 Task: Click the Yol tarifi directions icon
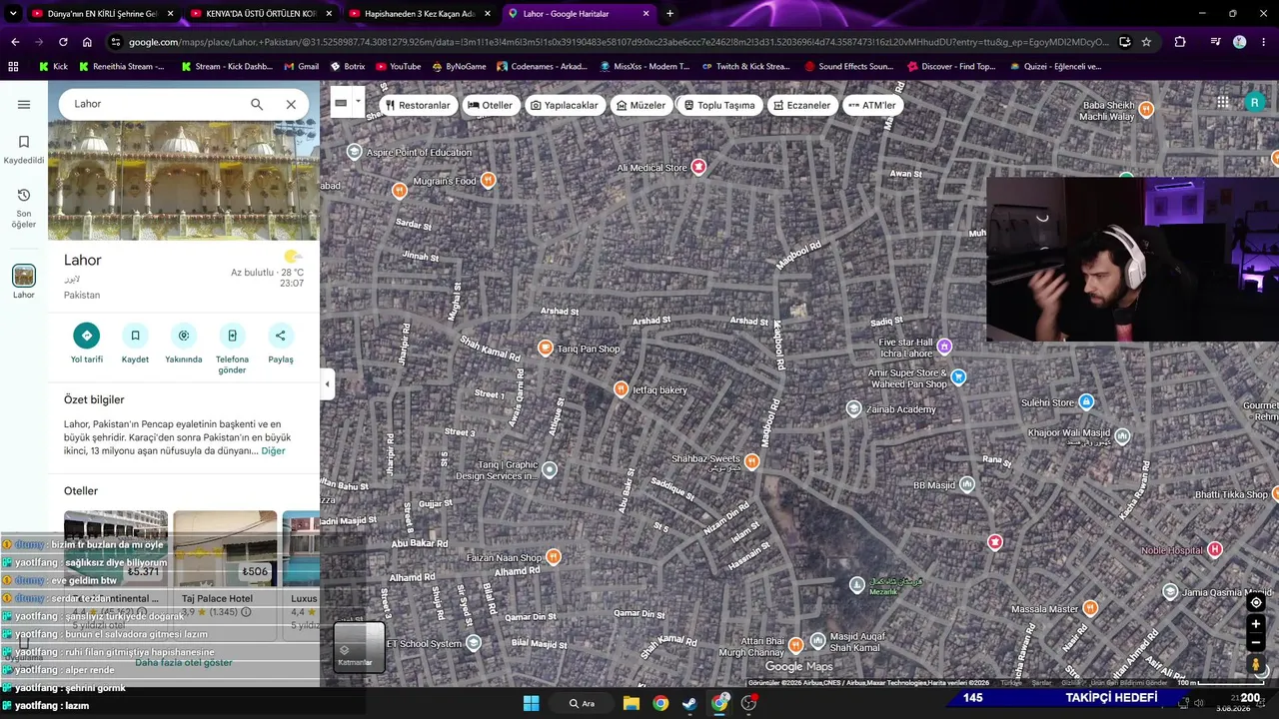pyautogui.click(x=87, y=336)
